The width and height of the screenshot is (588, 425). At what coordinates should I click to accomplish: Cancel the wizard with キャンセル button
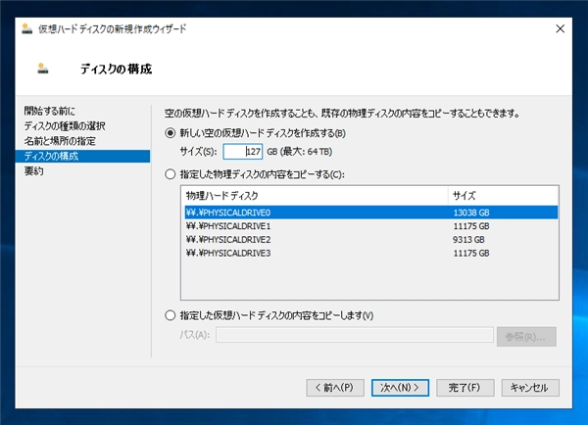point(530,388)
